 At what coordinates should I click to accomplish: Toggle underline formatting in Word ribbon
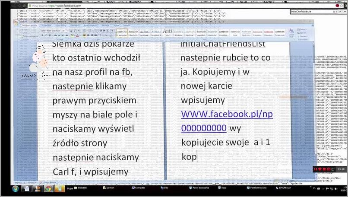(x=50, y=35)
